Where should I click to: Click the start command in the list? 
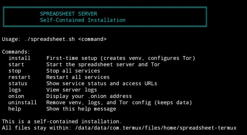(16, 64)
